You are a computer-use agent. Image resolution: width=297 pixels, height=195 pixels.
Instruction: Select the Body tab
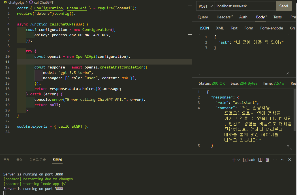[x=261, y=17]
